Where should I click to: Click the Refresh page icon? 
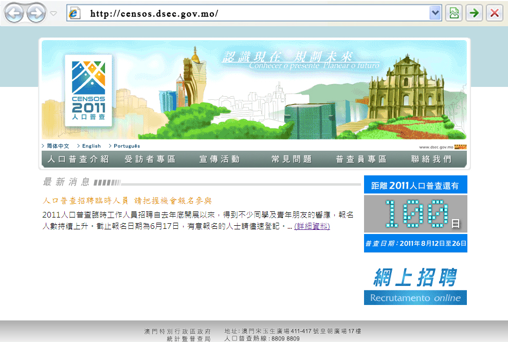coord(454,13)
